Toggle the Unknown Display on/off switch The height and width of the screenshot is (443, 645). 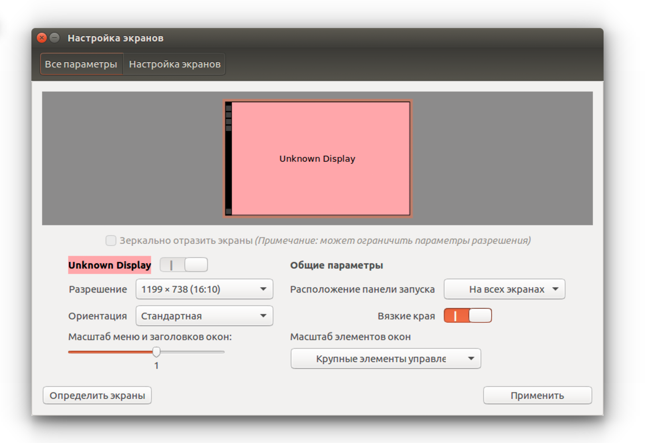(x=183, y=265)
